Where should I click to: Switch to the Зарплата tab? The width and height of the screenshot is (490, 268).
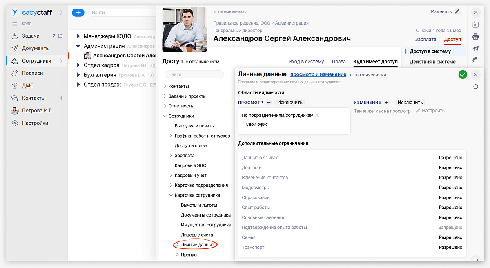(x=425, y=40)
